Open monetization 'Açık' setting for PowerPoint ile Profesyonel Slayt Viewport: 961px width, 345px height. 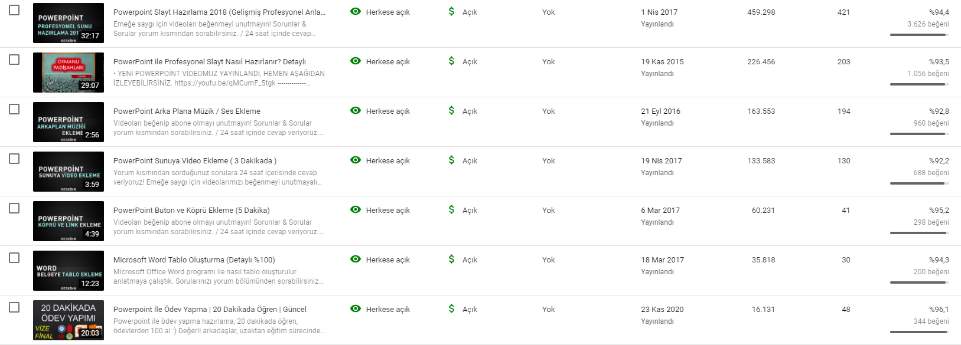[x=470, y=61]
